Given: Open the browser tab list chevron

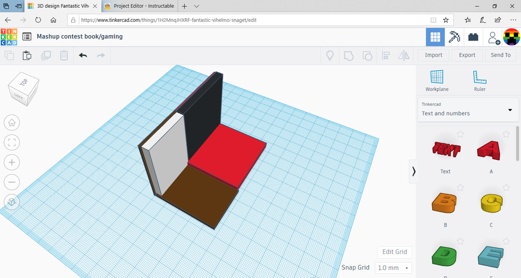Looking at the screenshot, I should 196,6.
